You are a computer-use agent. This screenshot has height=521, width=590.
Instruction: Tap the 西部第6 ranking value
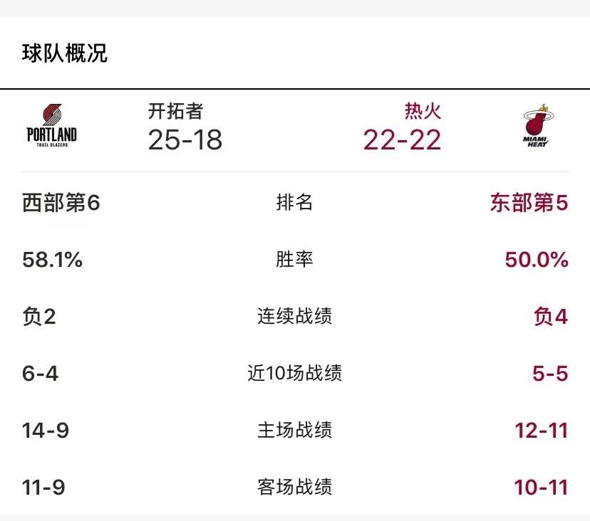coord(61,203)
